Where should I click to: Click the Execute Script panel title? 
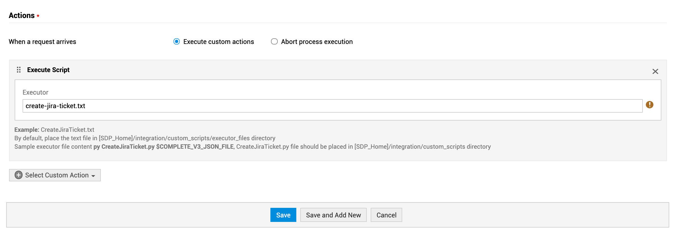48,70
